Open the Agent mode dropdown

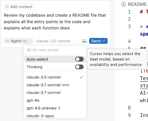click(18, 41)
